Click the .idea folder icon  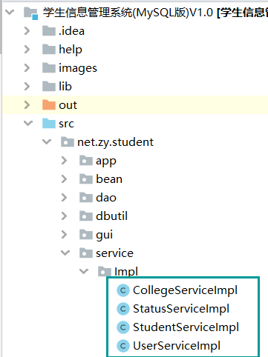(x=49, y=31)
